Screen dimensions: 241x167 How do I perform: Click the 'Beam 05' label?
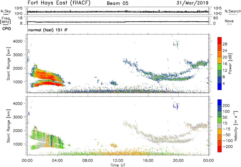(117, 3)
